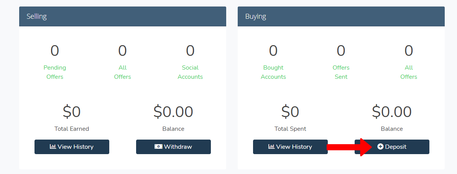Open View History under Total Spent
Viewport: 457px width, 174px height.
pyautogui.click(x=290, y=147)
